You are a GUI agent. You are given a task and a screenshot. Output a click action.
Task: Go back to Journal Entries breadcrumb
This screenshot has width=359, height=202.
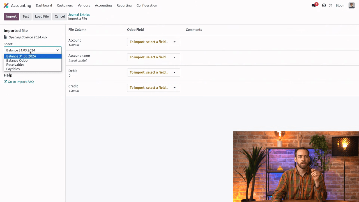tap(79, 15)
